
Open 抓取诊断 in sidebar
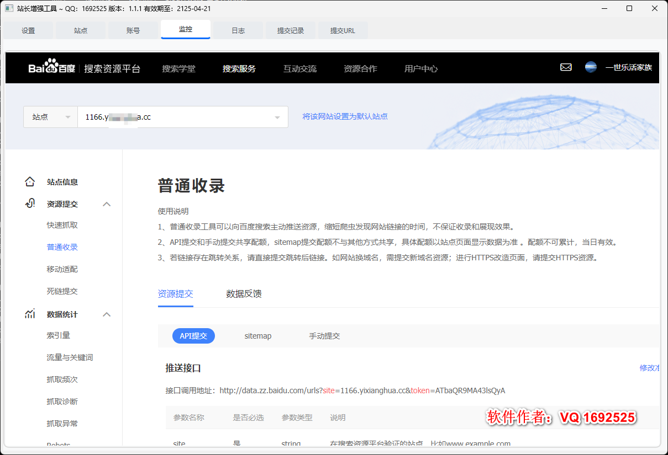pos(62,402)
